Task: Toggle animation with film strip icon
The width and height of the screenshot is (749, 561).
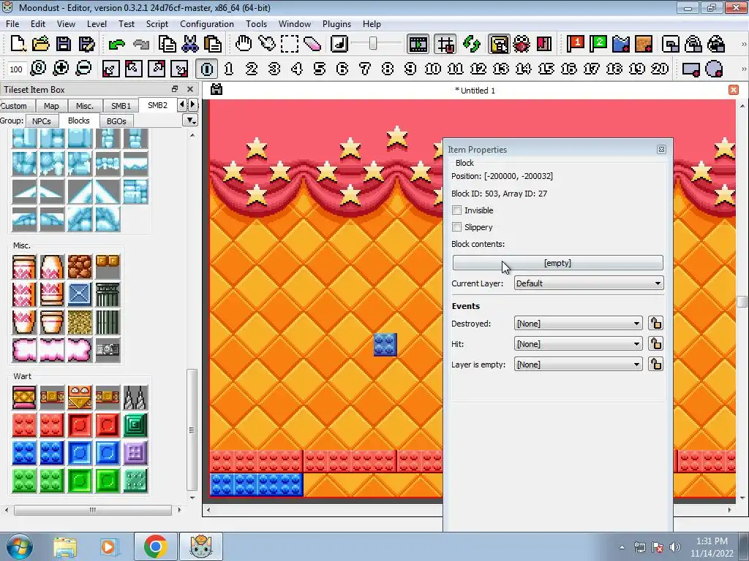Action: (x=418, y=44)
